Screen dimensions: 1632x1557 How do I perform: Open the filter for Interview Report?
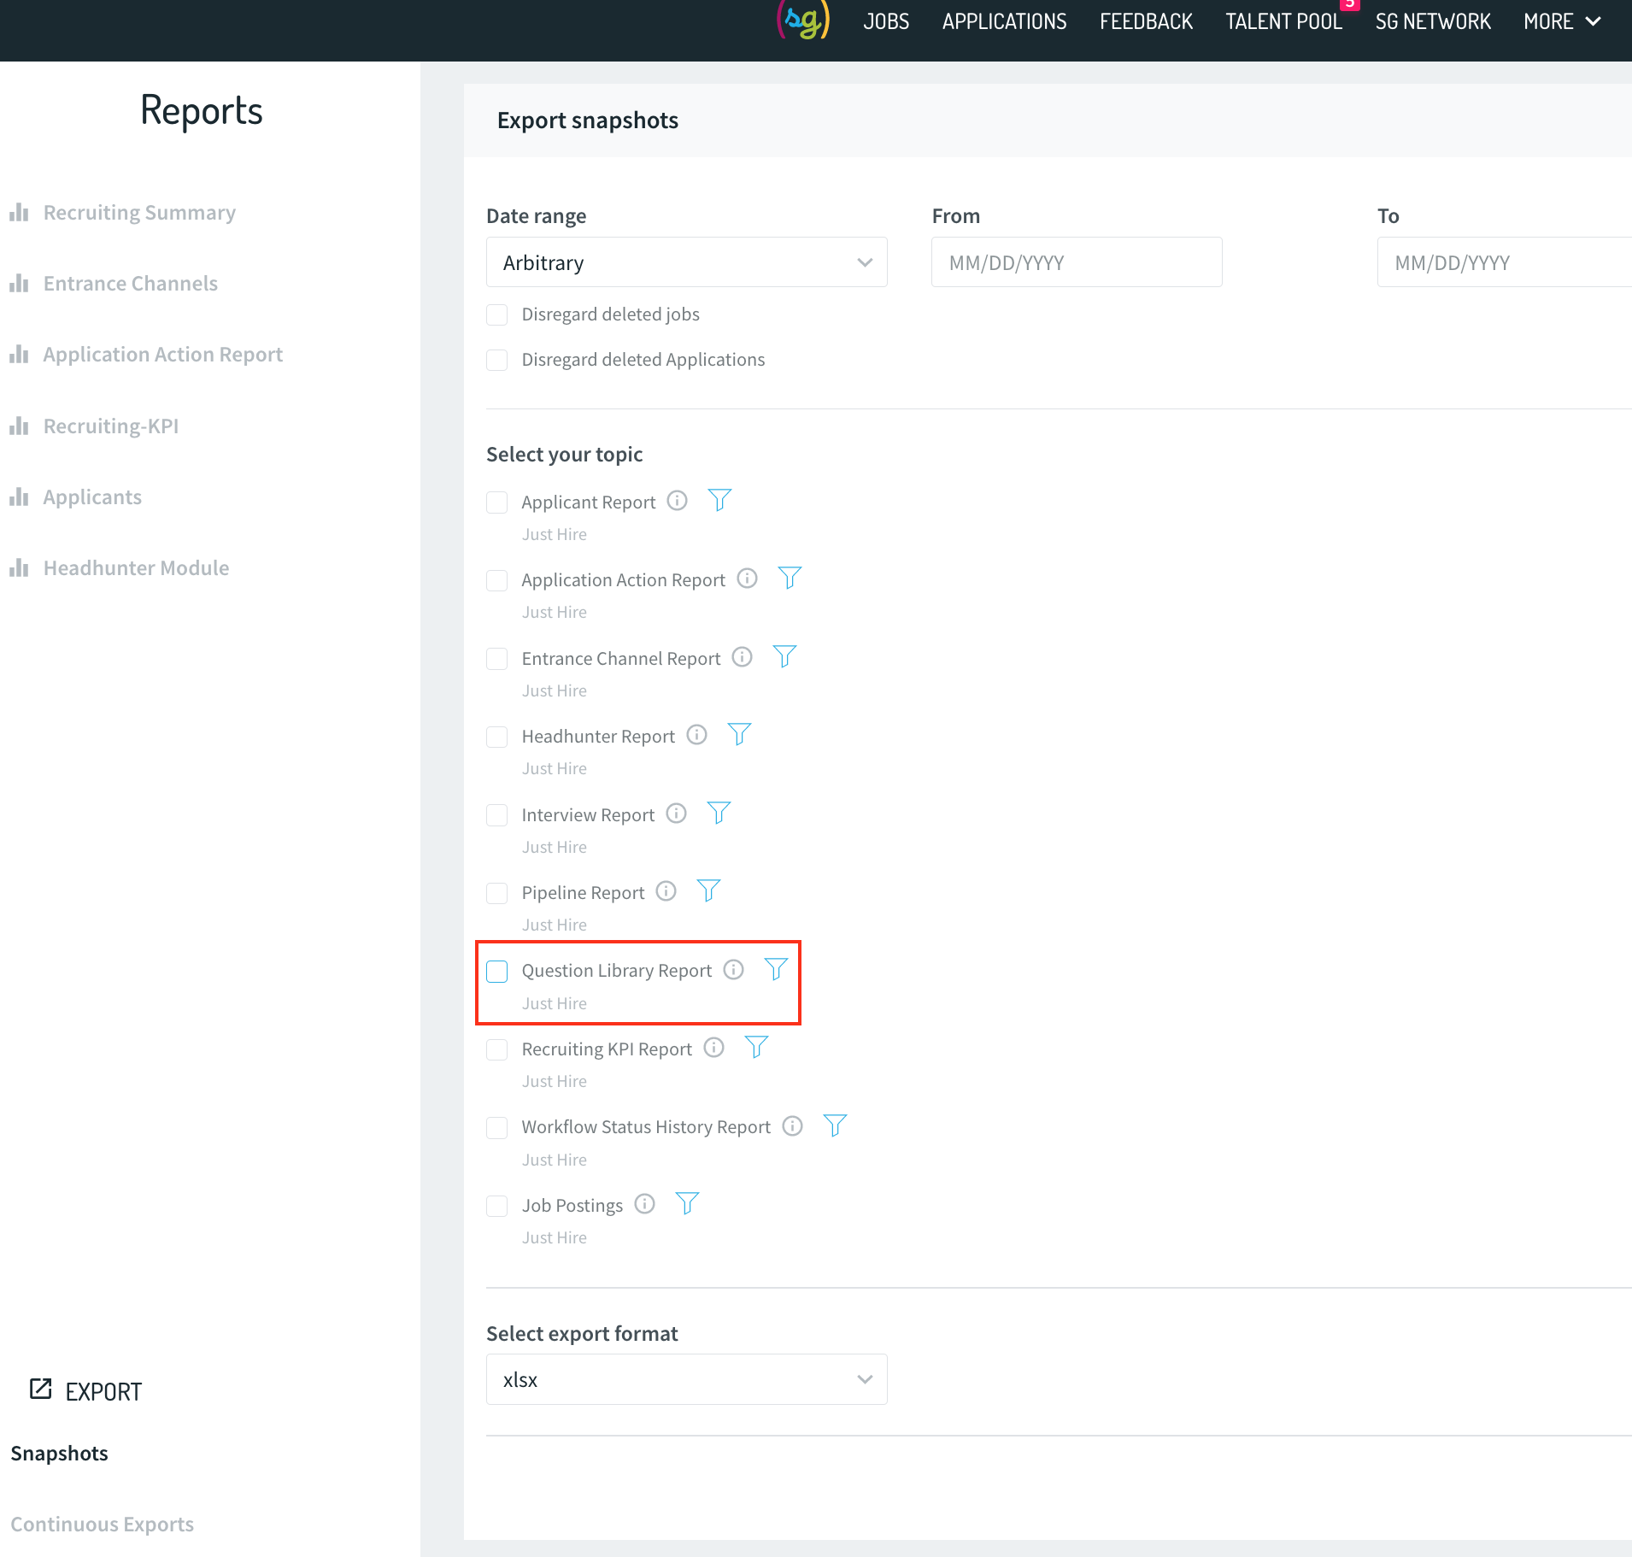[719, 813]
